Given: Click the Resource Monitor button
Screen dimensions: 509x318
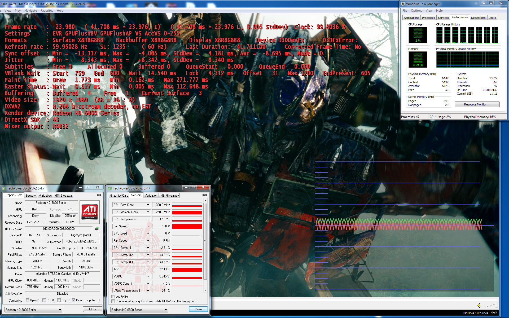Looking at the screenshot, I should tap(477, 104).
